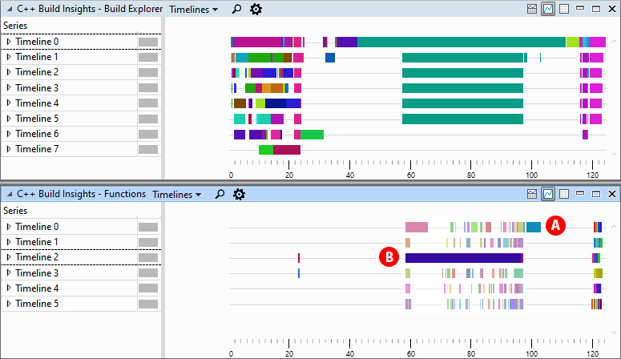Viewport: 621px width, 359px height.
Task: Open search in Build Explorer panel
Action: (236, 9)
